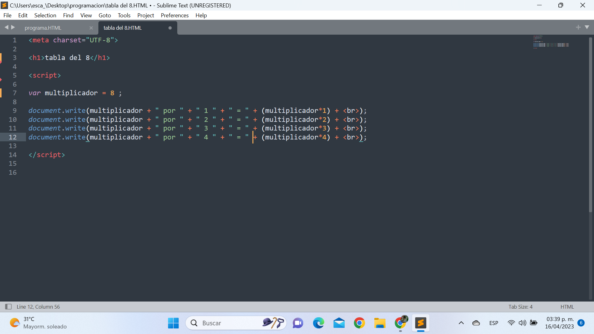
Task: Switch to the programa.HTML tab
Action: click(43, 28)
